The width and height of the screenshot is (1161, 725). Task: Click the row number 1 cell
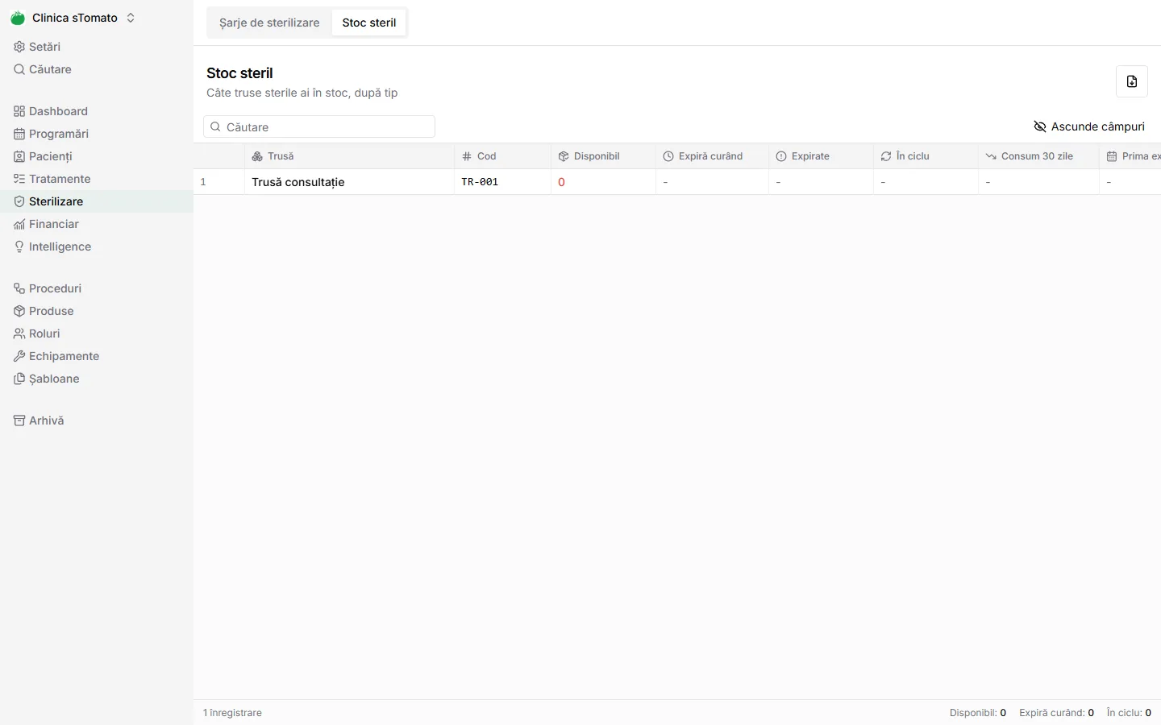point(219,182)
